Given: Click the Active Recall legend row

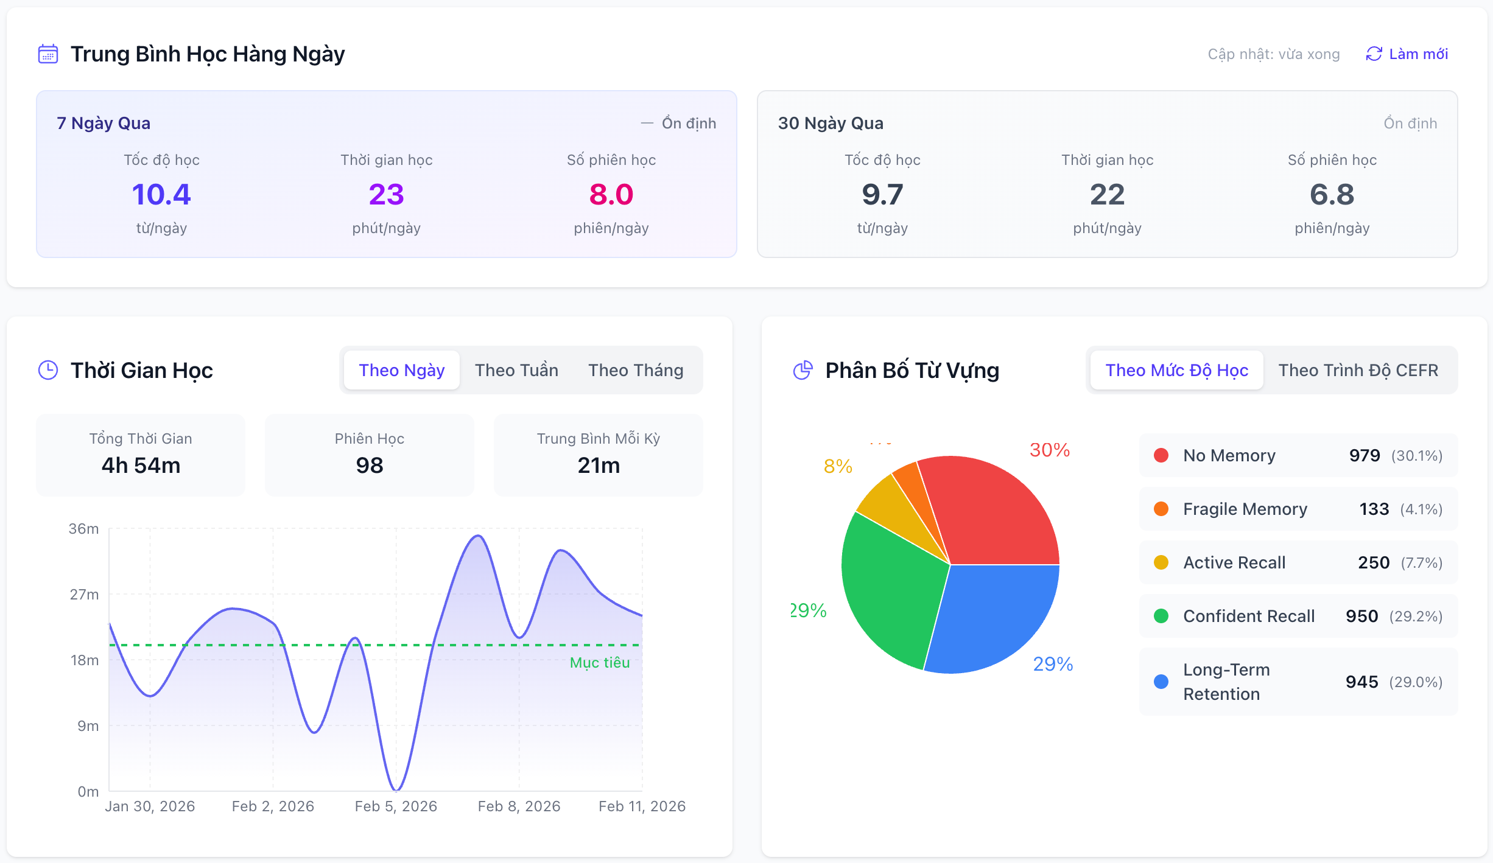Looking at the screenshot, I should [x=1298, y=562].
